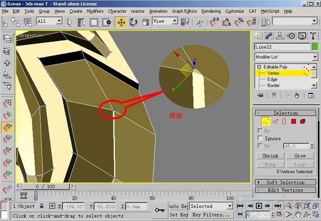Enable the Ignore backfacing checkbox
Image resolution: width=321 pixels, height=221 pixels.
point(260,138)
